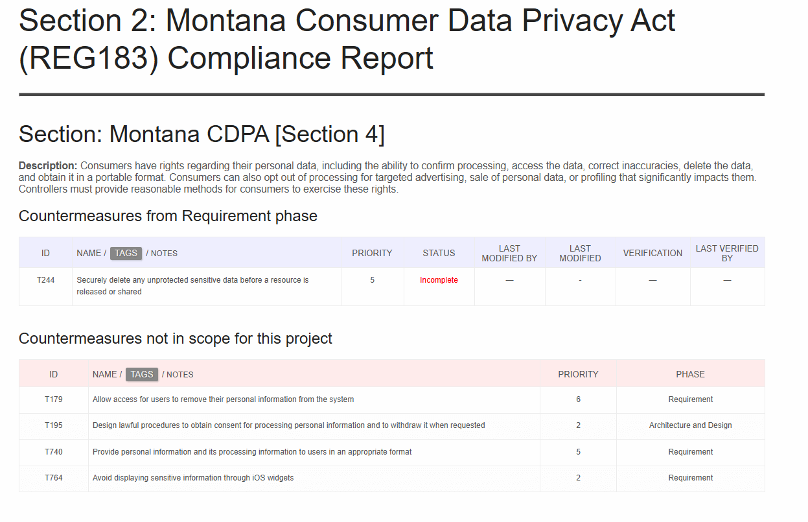This screenshot has width=808, height=522.
Task: Select countermeasure ID T244
Action: point(45,280)
